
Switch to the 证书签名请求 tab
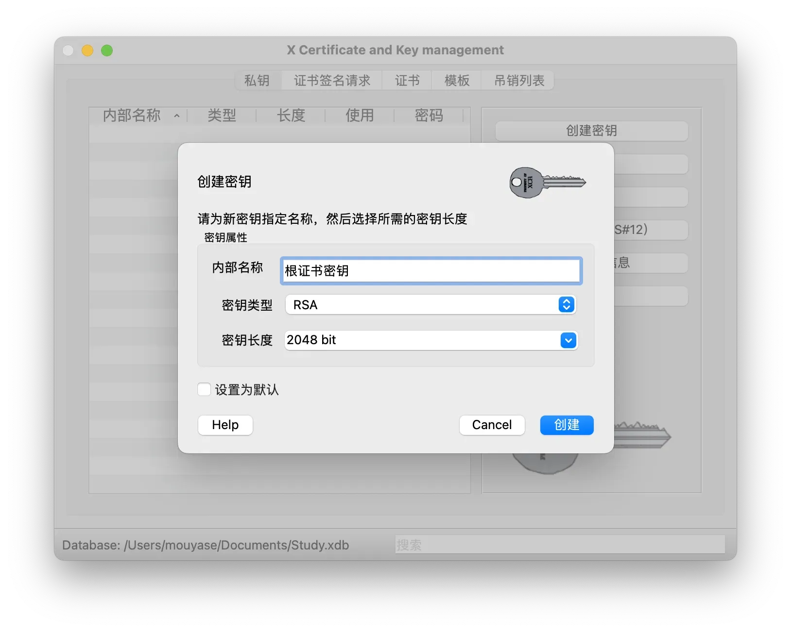pos(332,81)
